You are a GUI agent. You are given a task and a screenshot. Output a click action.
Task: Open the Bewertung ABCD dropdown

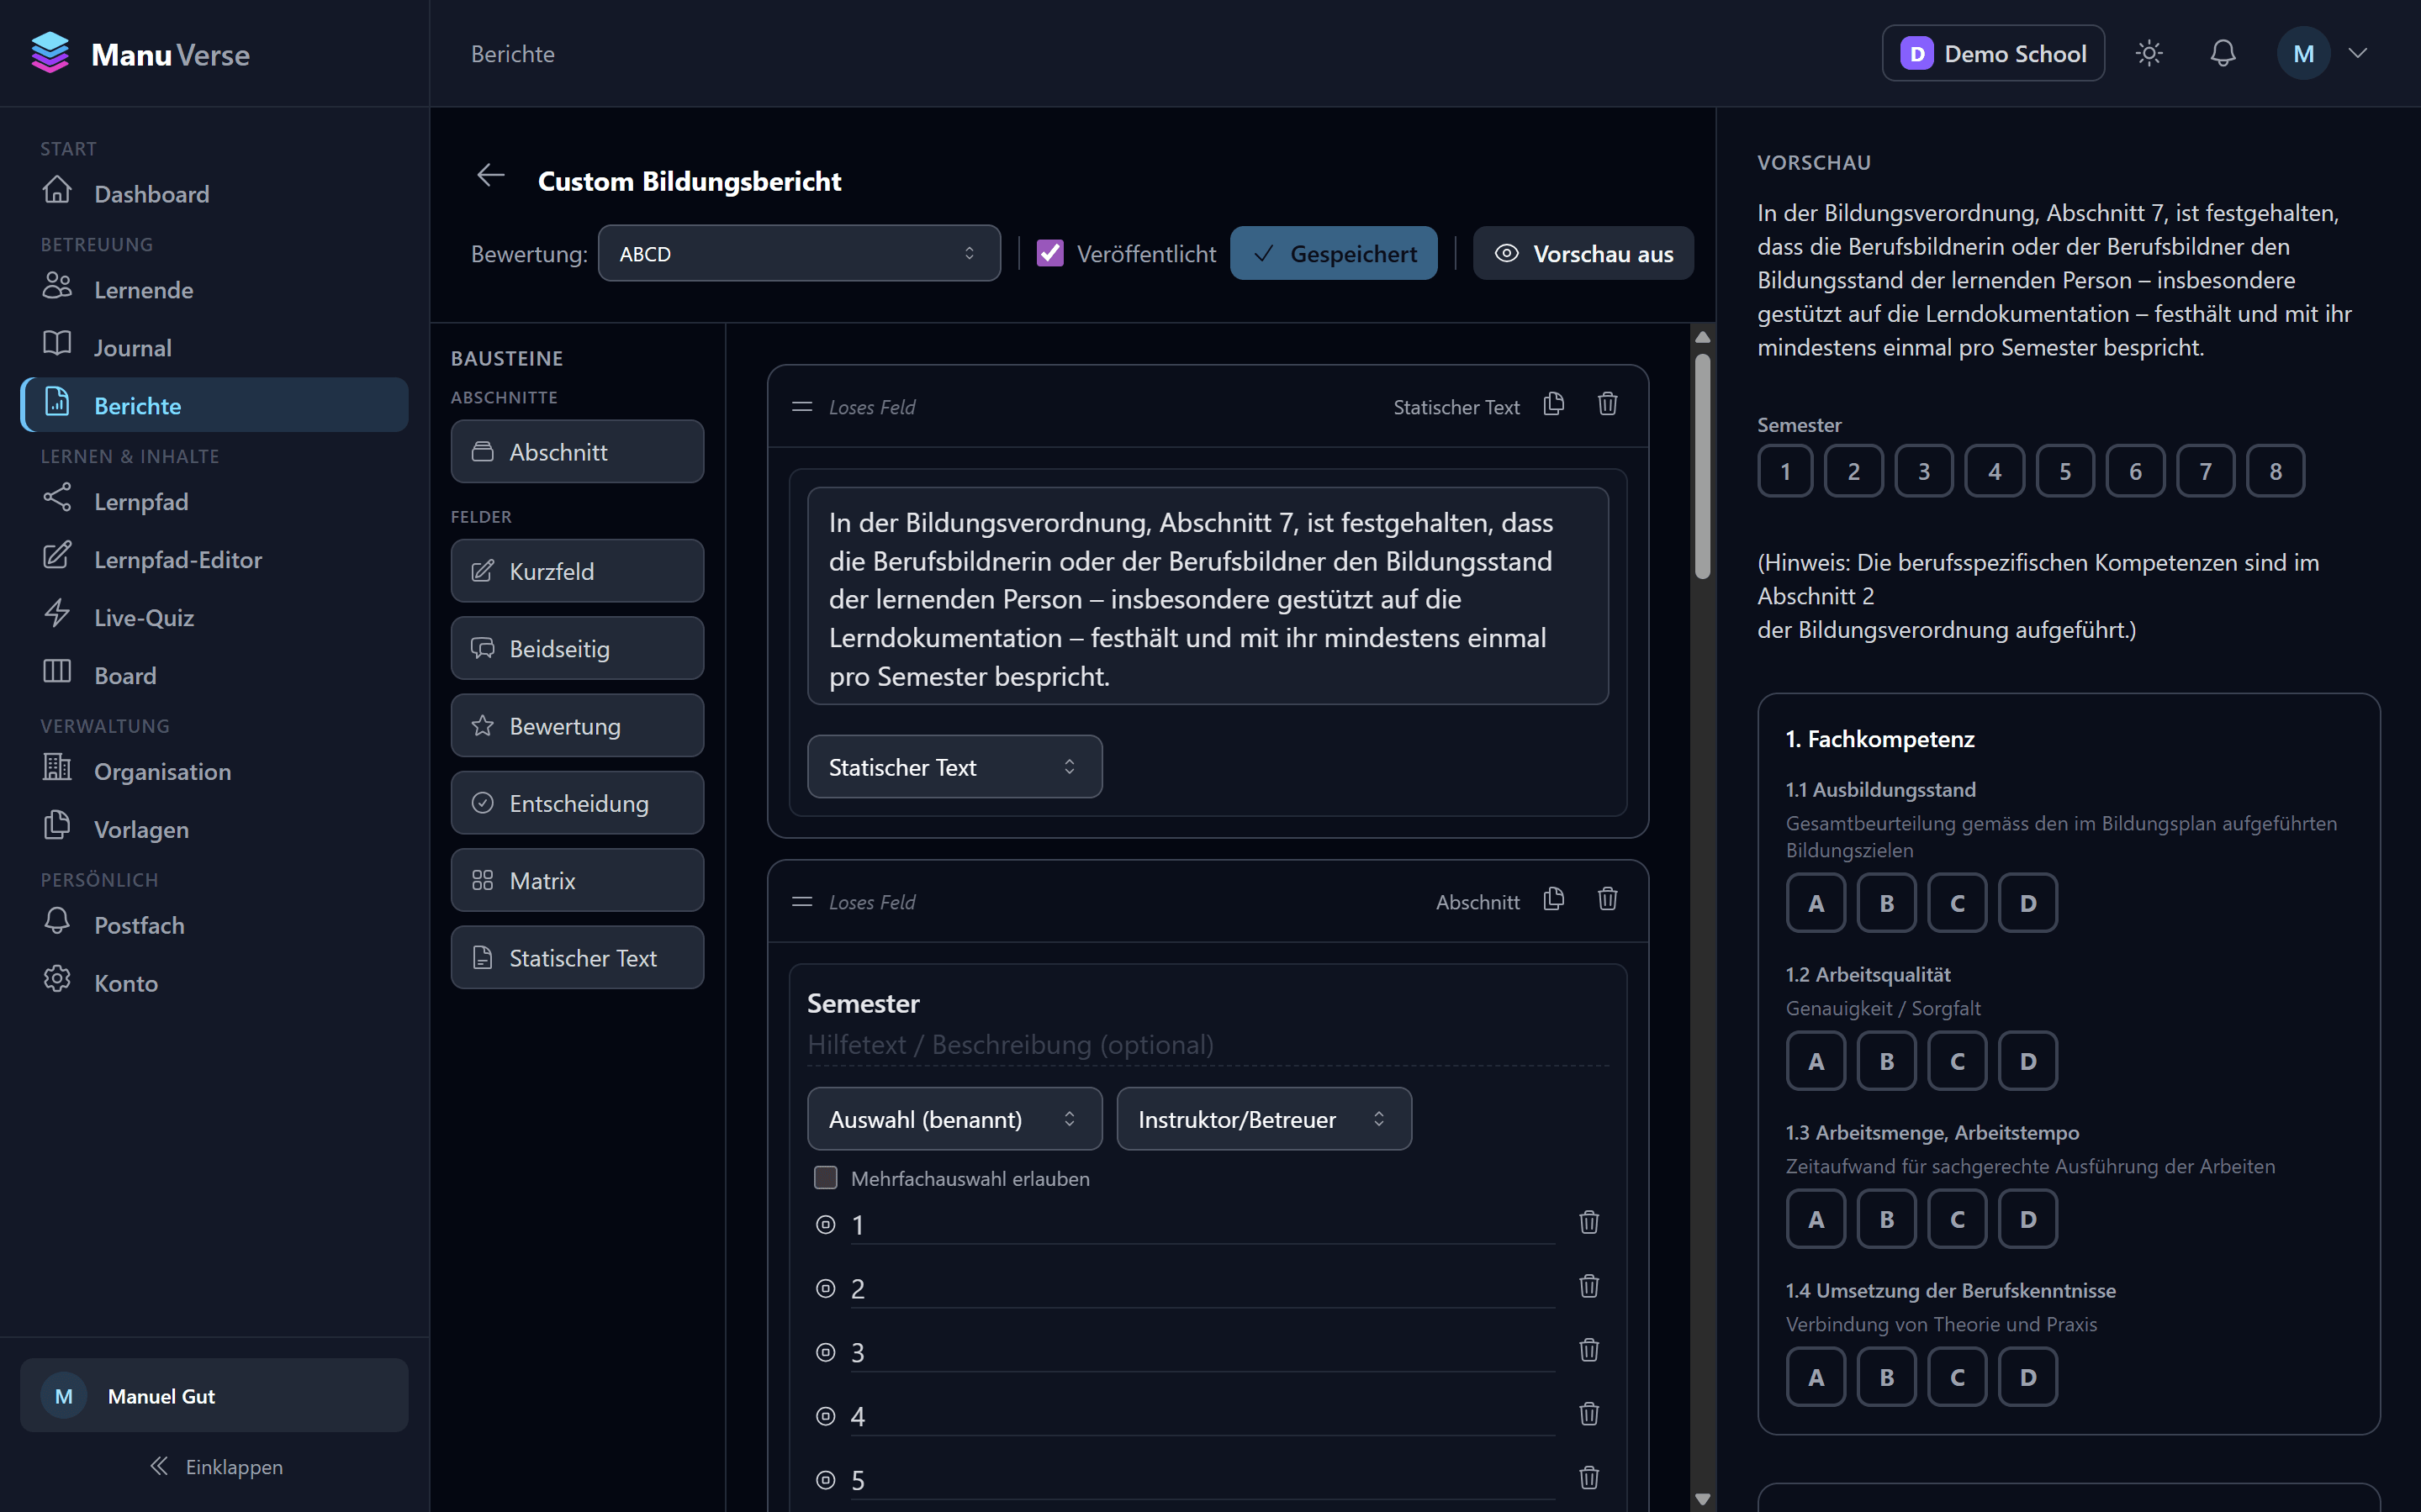coord(798,253)
